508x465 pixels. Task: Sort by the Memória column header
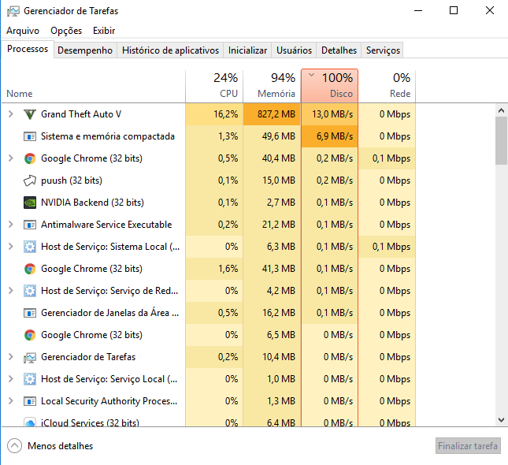(272, 86)
